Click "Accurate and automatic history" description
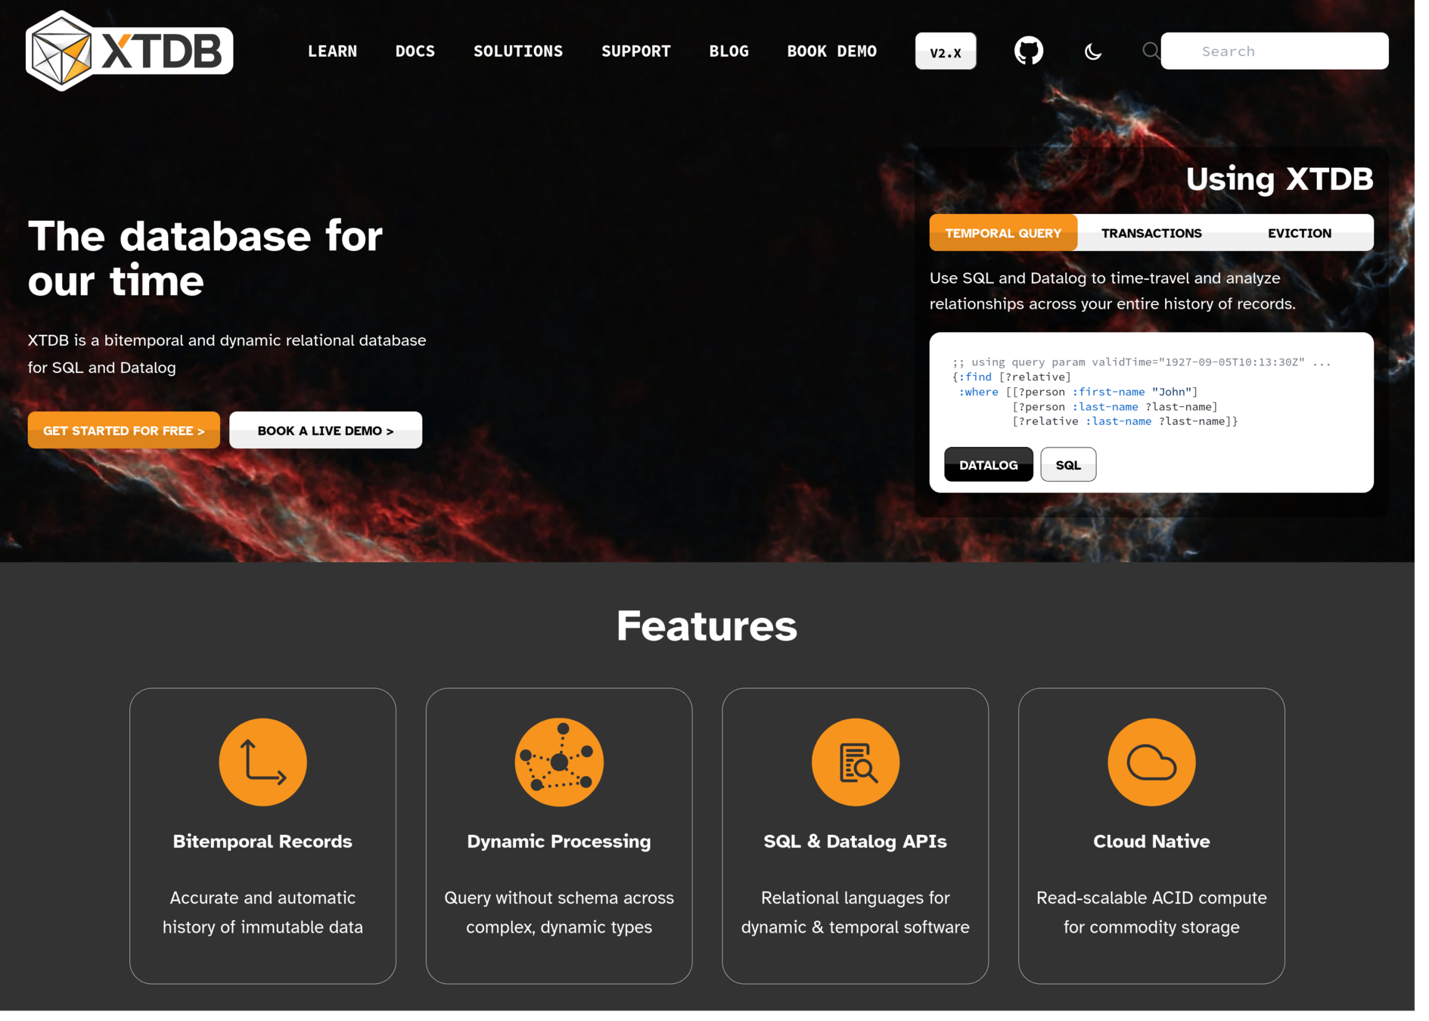This screenshot has width=1429, height=1021. point(263,912)
